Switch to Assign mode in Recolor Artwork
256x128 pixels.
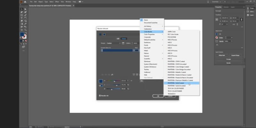tap(124, 39)
